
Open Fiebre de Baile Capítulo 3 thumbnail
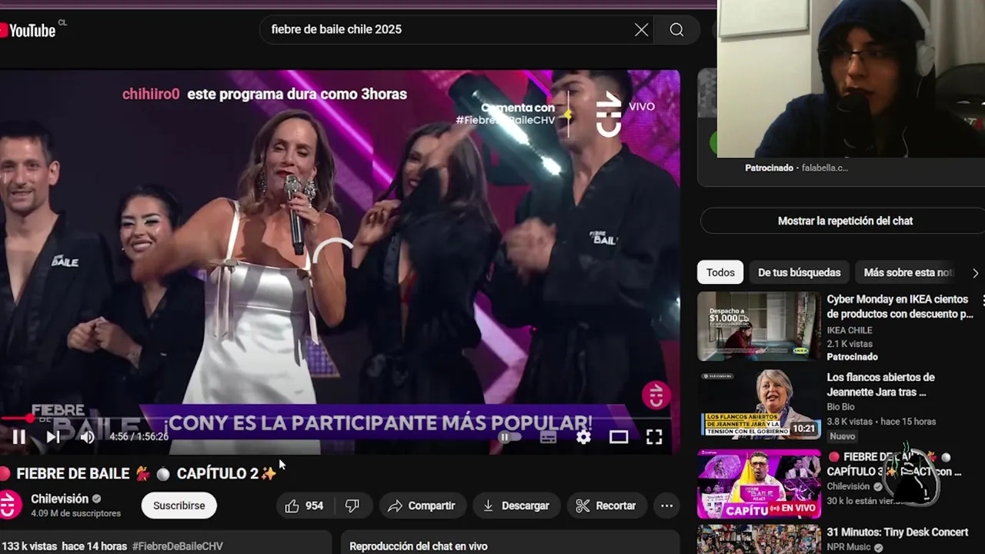click(x=759, y=484)
